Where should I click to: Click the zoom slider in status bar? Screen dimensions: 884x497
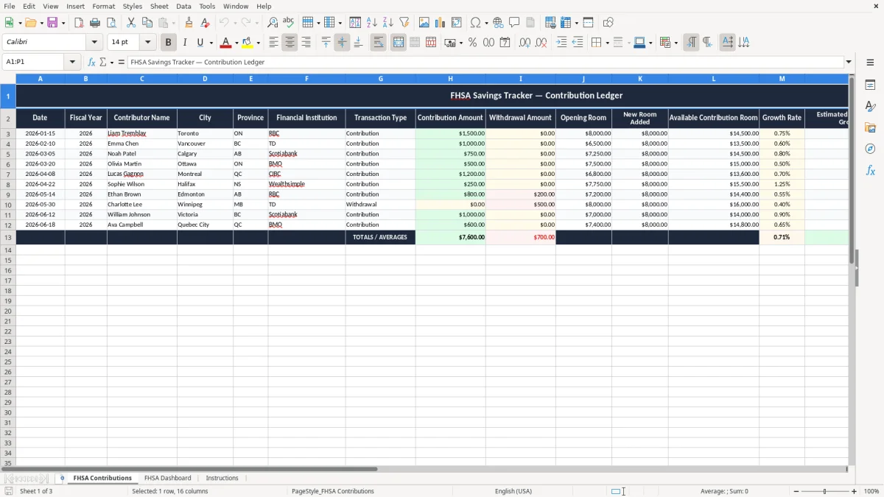[x=825, y=491]
